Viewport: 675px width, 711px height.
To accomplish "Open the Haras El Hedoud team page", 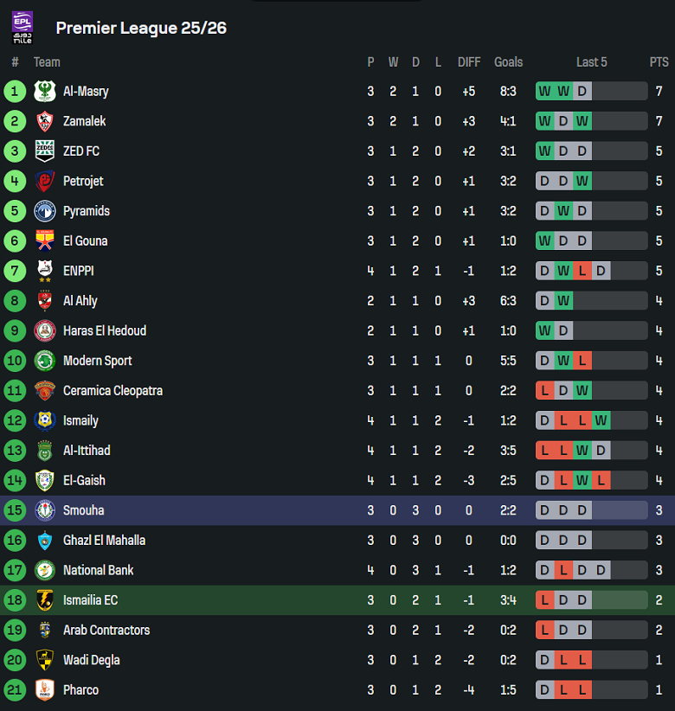I will [105, 331].
